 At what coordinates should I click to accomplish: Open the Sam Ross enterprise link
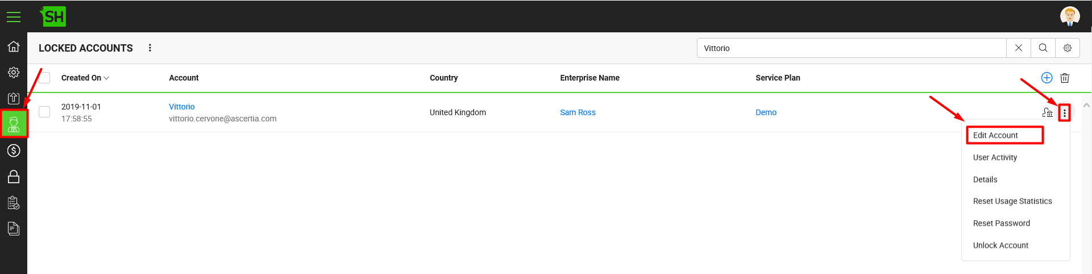[x=578, y=112]
